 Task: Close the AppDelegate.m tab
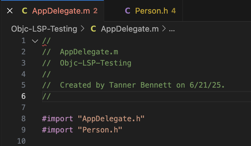tap(10, 11)
